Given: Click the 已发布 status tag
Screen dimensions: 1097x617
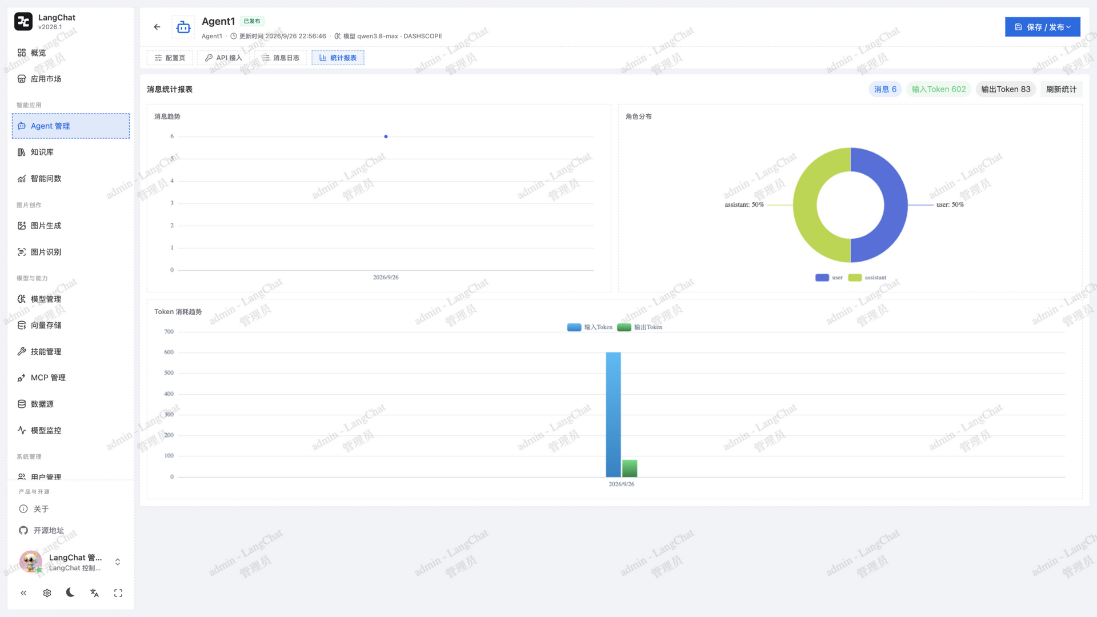Looking at the screenshot, I should pyautogui.click(x=252, y=21).
